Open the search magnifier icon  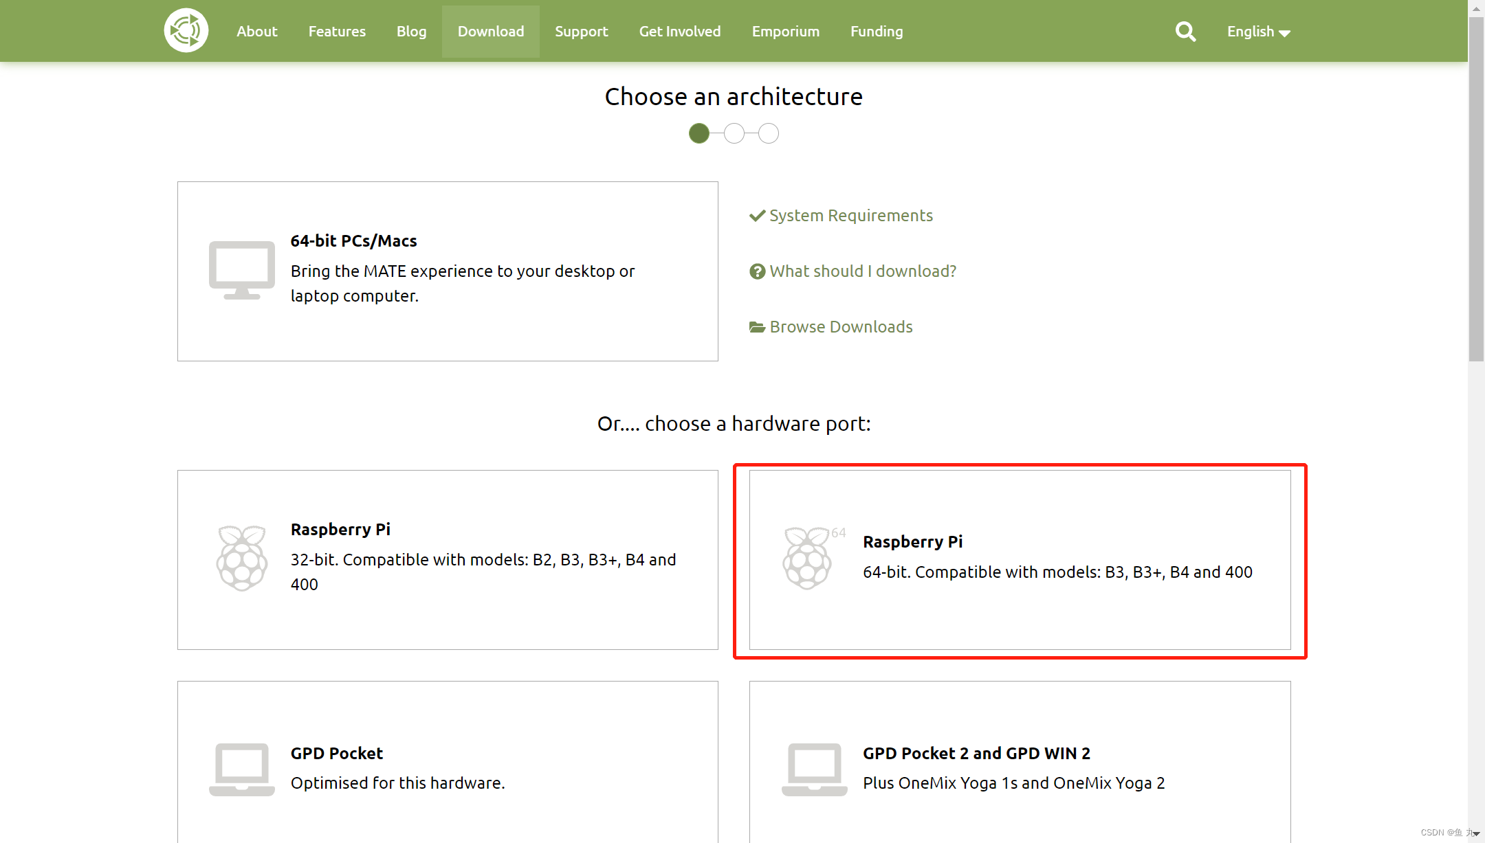(x=1185, y=32)
